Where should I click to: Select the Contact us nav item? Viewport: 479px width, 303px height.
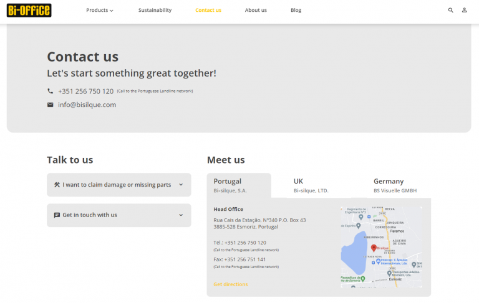click(208, 10)
